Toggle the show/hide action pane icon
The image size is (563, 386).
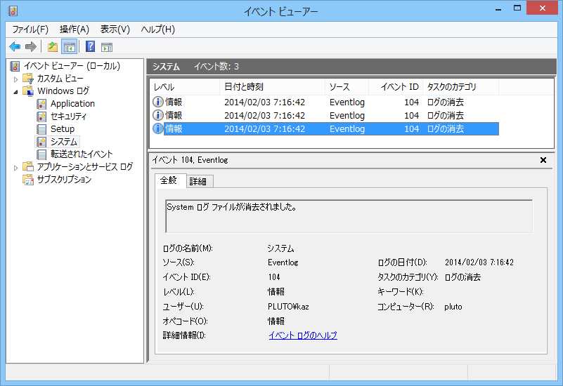[x=107, y=47]
